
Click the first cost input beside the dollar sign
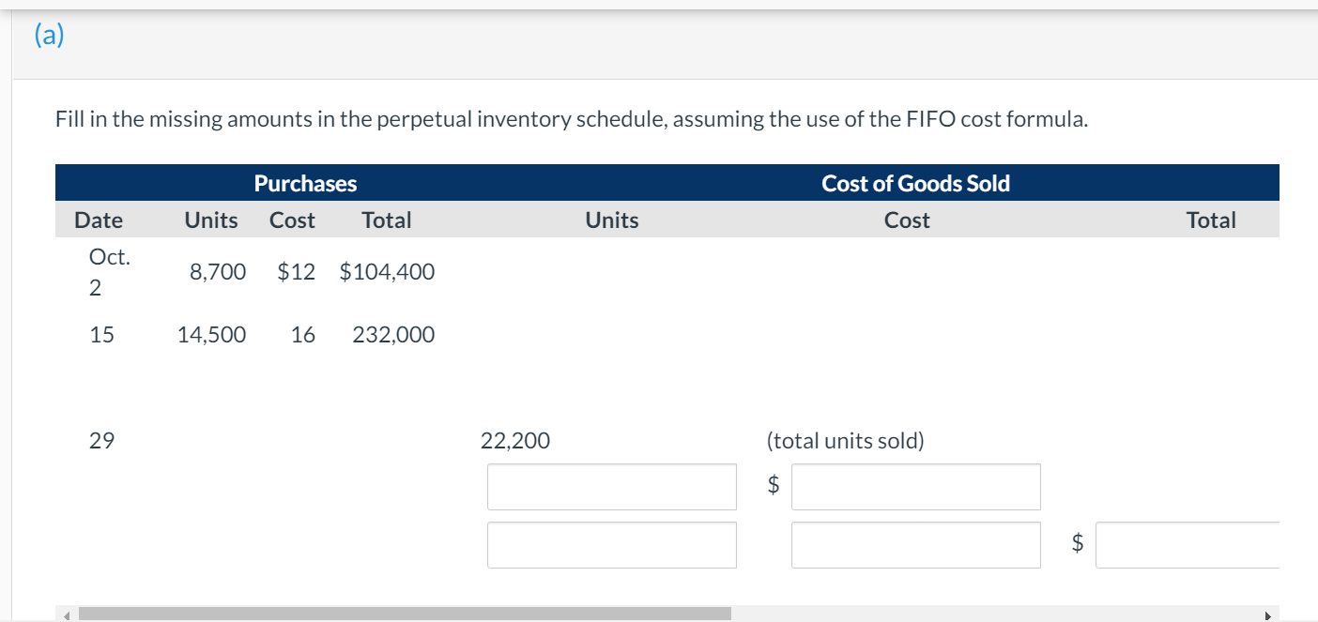tap(915, 487)
